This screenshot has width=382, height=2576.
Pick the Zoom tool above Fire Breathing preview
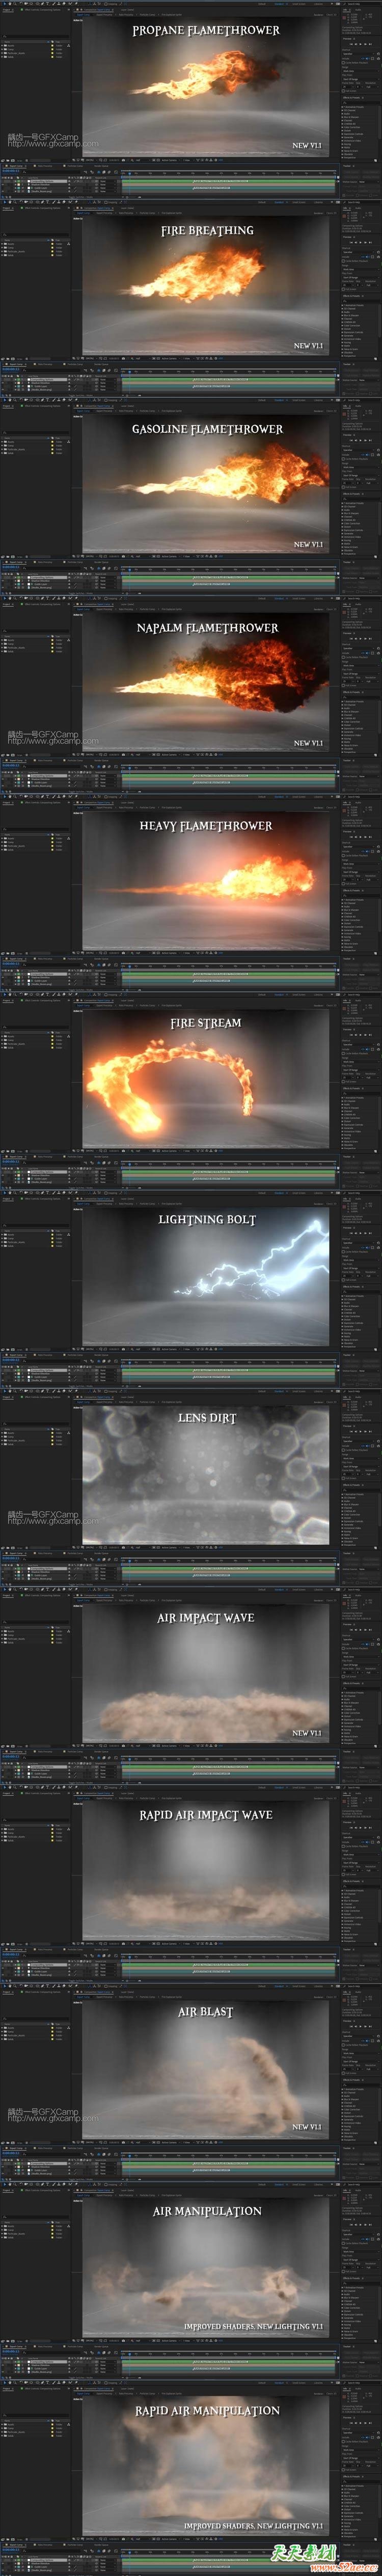14,204
